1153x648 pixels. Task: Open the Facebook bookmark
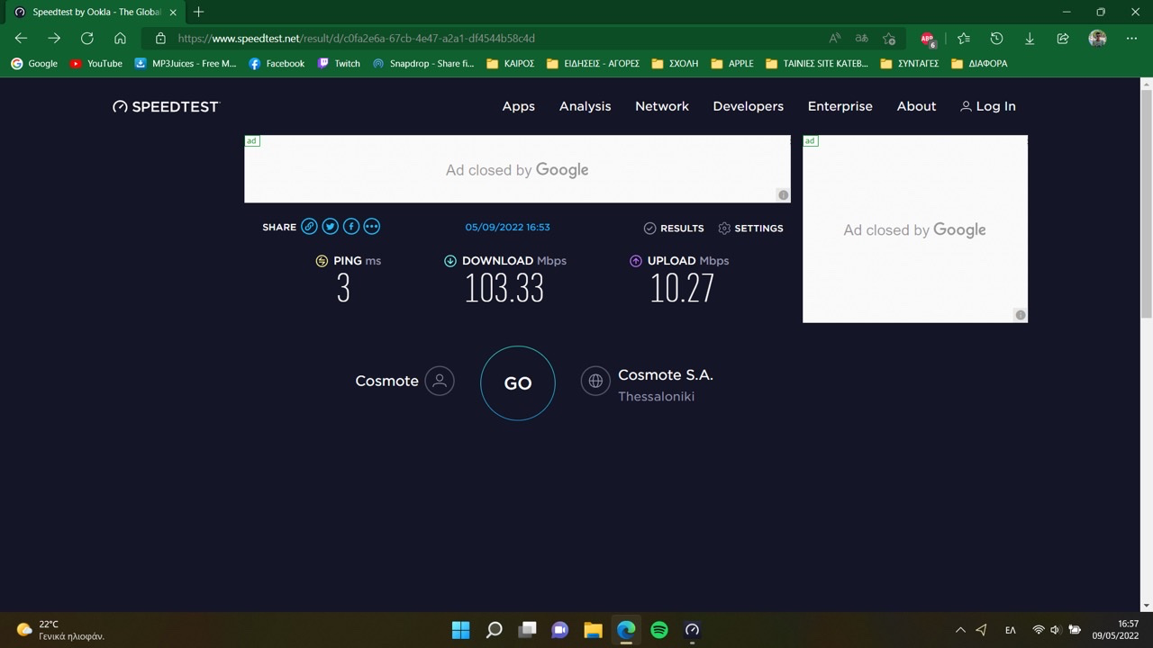(277, 64)
